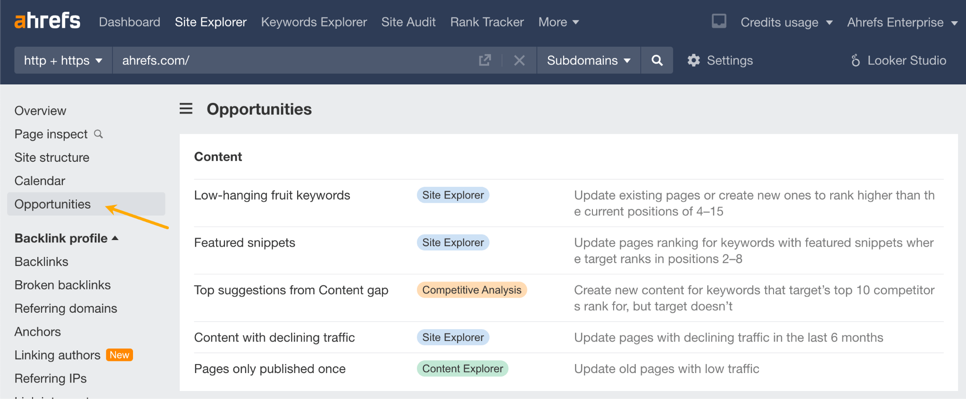
Task: Expand the More menu
Action: (558, 22)
